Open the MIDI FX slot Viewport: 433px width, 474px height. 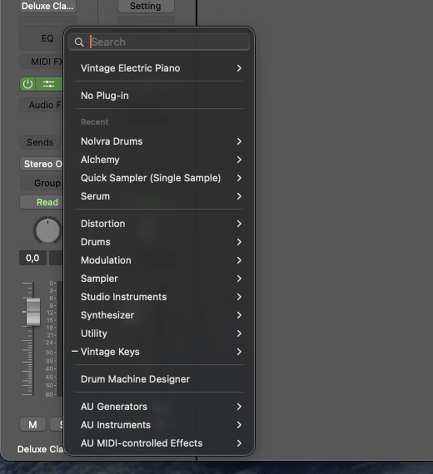tap(42, 62)
